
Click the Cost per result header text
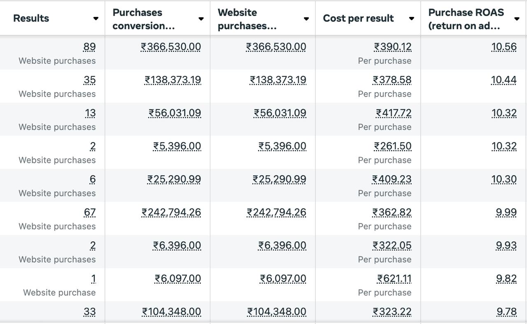click(x=358, y=19)
